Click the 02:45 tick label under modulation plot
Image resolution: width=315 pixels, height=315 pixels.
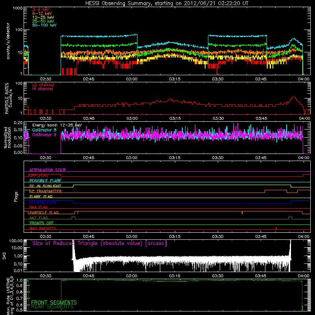[89, 158]
